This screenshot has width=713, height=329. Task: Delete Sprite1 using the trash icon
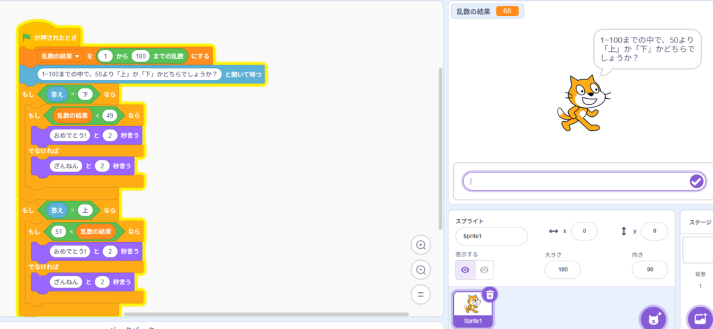(x=489, y=294)
